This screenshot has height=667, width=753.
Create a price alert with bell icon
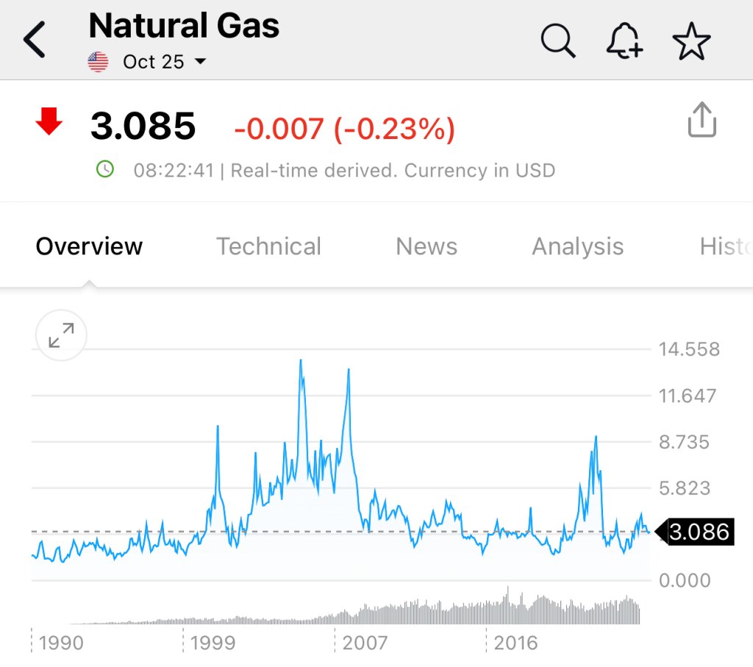point(624,40)
